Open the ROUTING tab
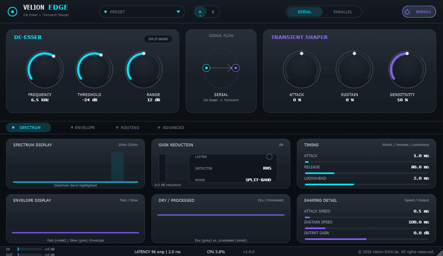The width and height of the screenshot is (443, 256). coord(127,127)
